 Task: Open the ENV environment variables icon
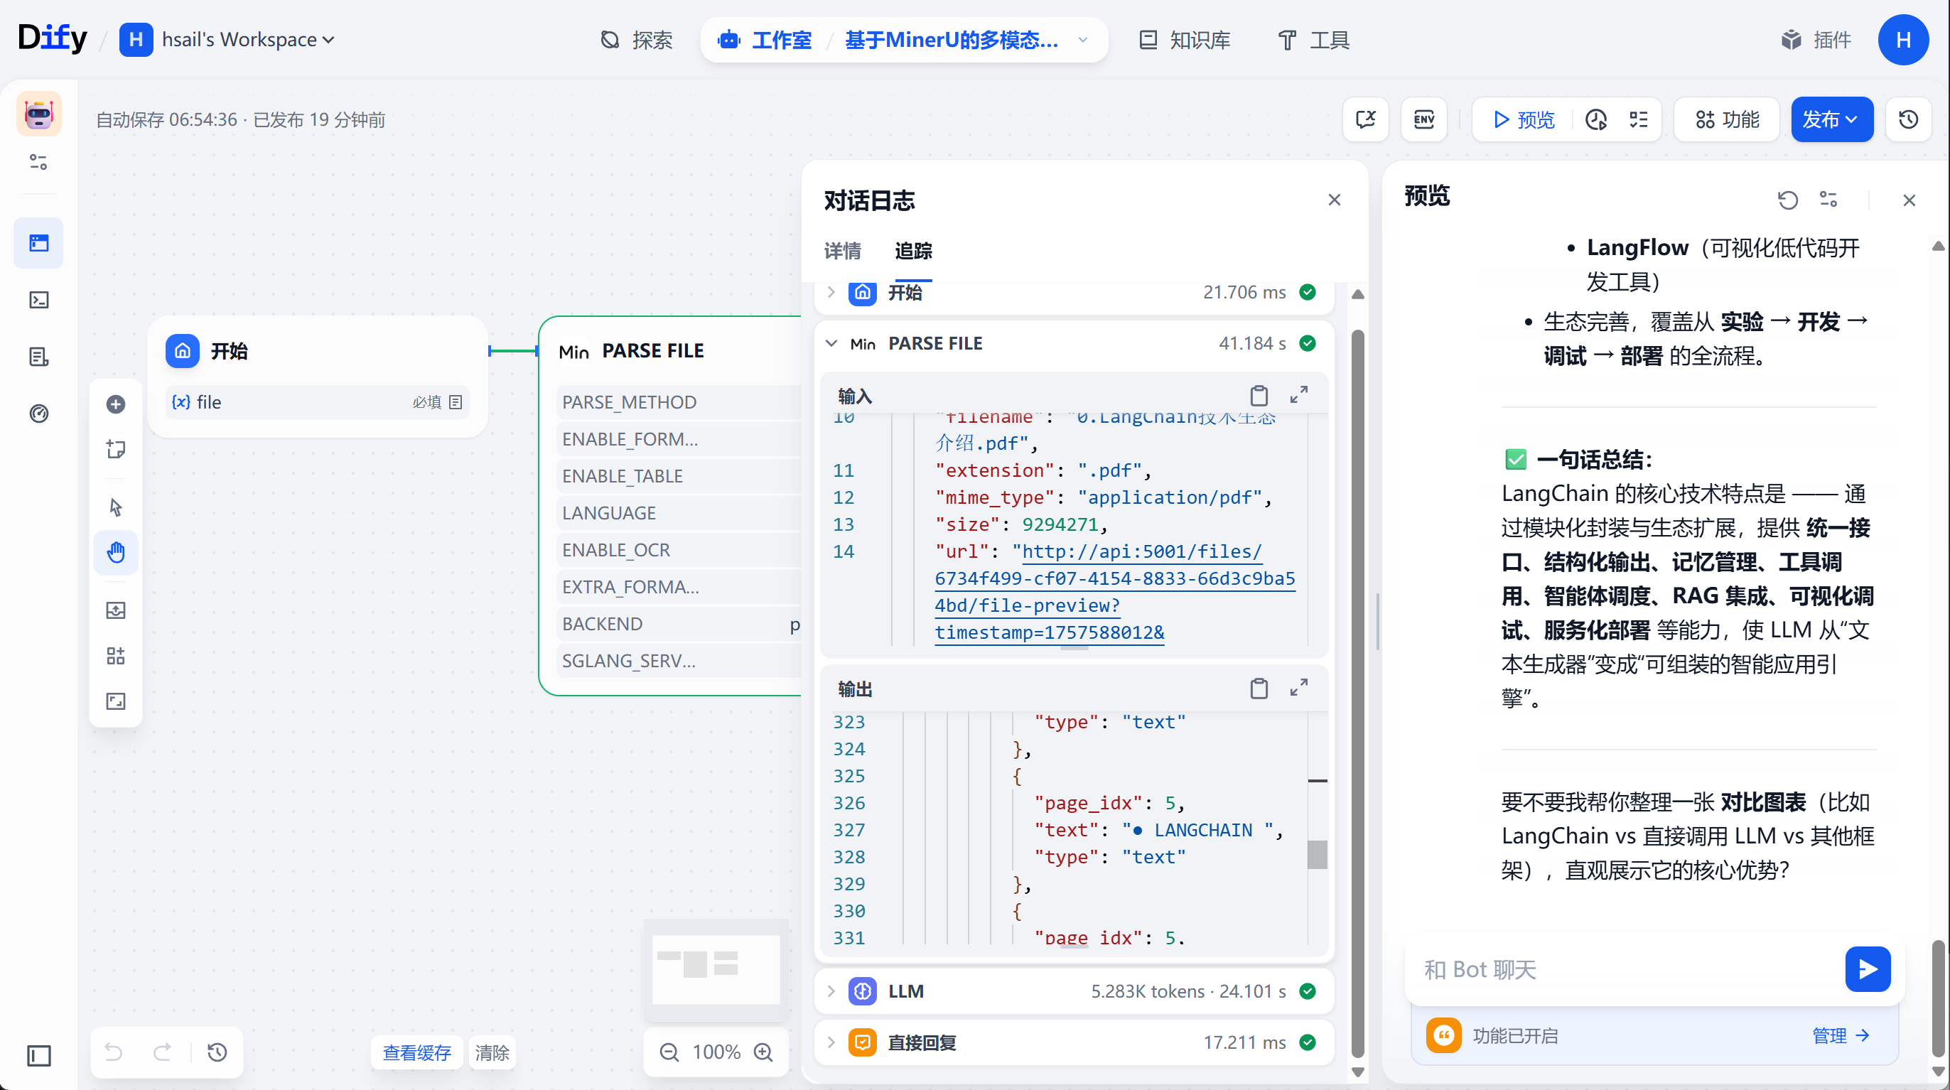coord(1424,119)
